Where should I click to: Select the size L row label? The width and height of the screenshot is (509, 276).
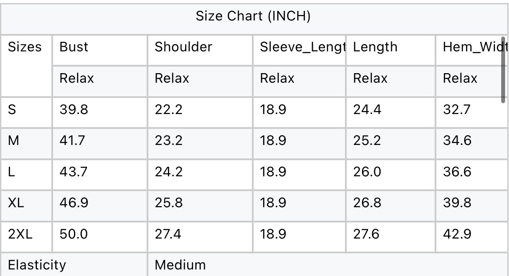pyautogui.click(x=11, y=172)
